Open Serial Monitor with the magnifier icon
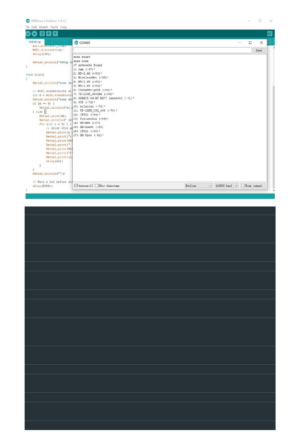 270,34
